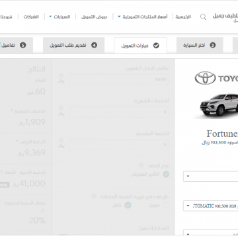Click net monthly income field showing 10000
This screenshot has width=238, height=238.
click(x=118, y=79)
